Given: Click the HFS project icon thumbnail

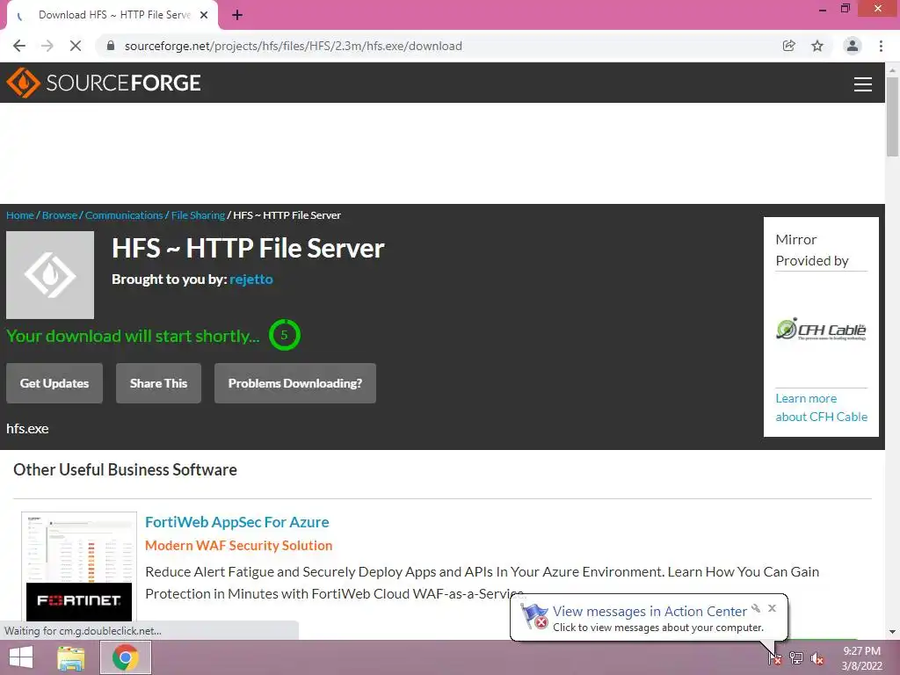Looking at the screenshot, I should tap(50, 275).
